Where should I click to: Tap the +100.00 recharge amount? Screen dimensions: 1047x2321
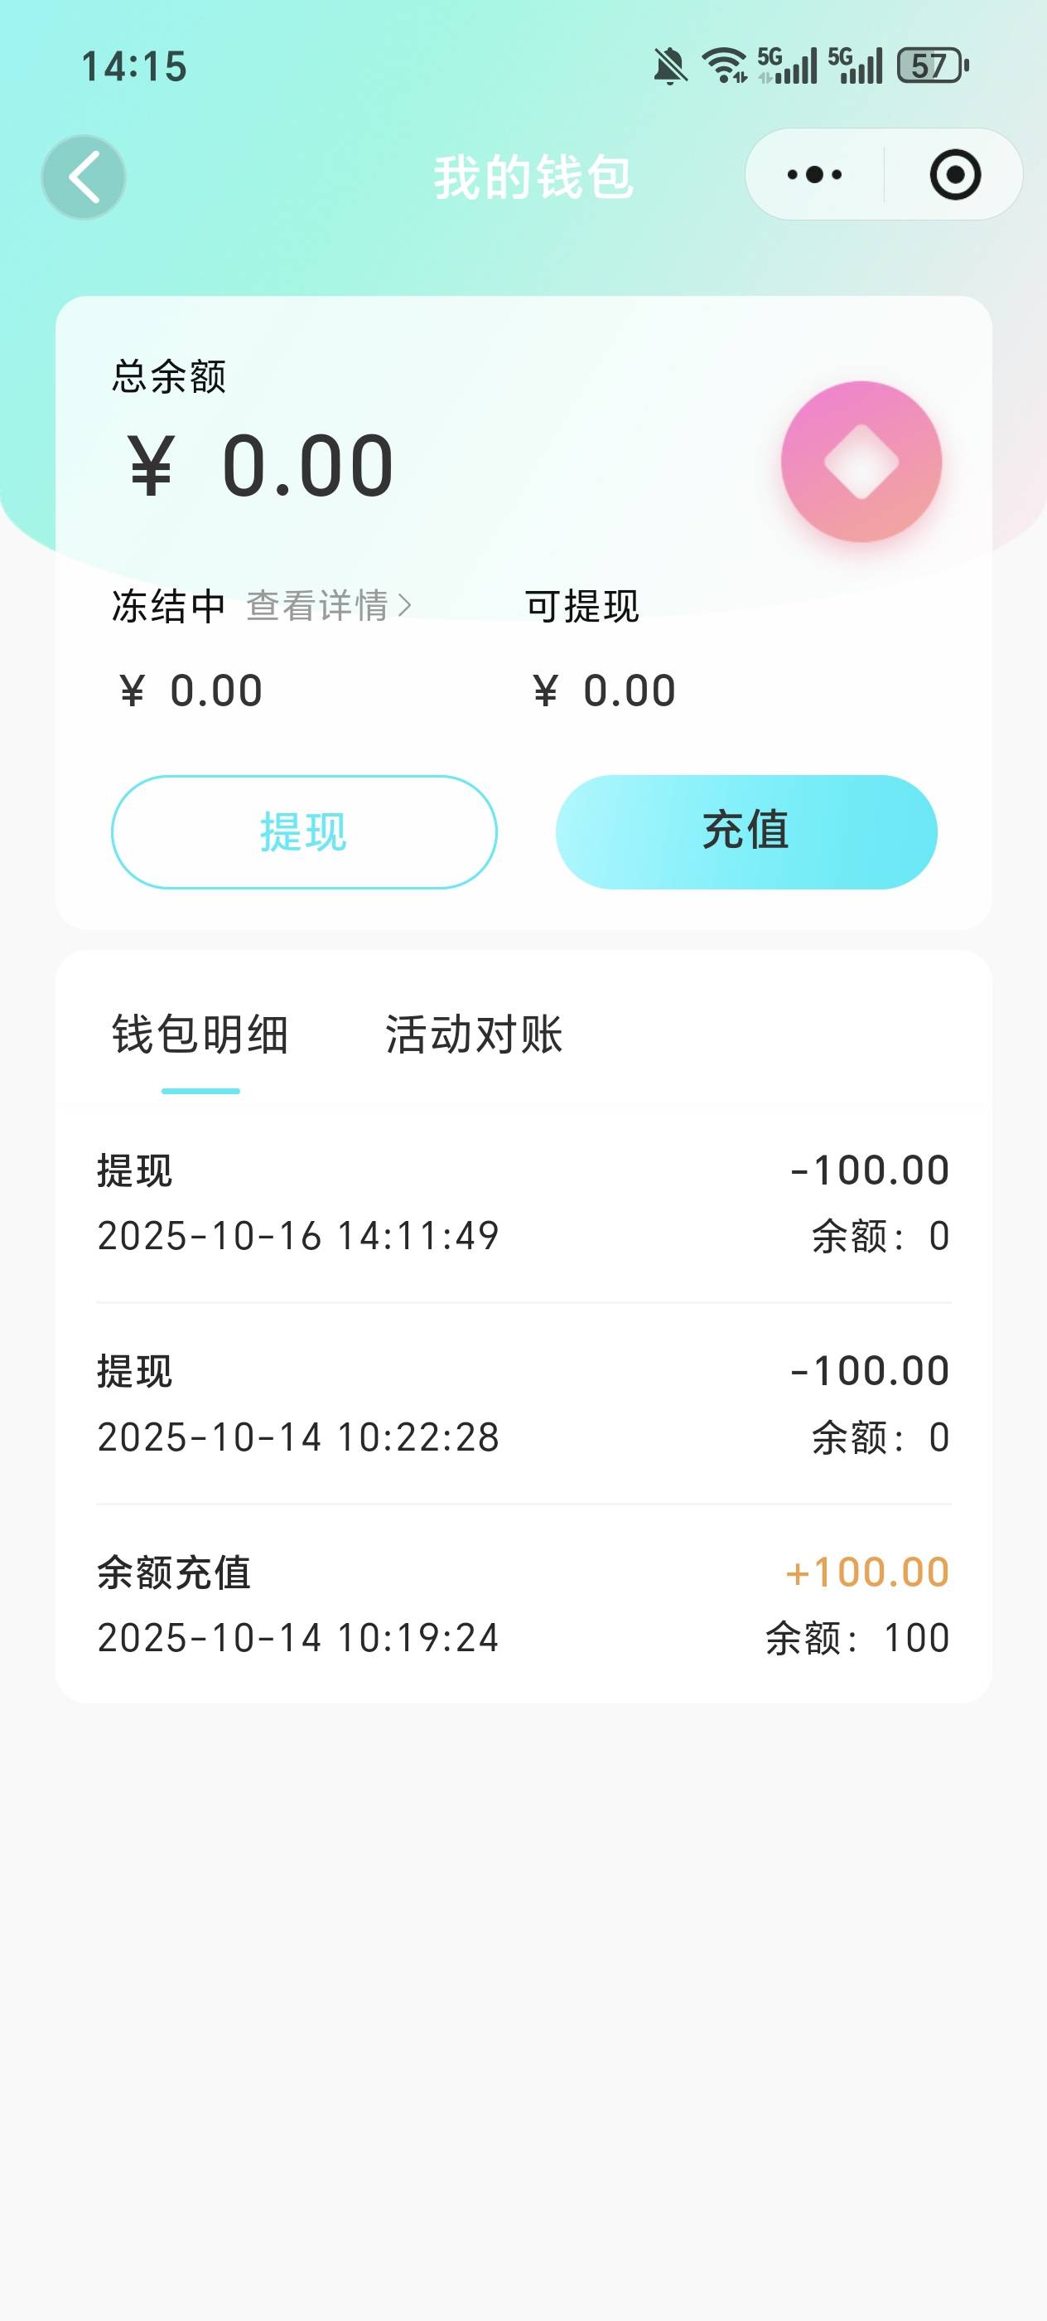(868, 1572)
